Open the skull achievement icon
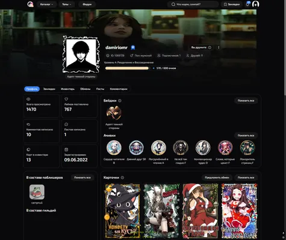This screenshot has height=240, width=286. pos(181,148)
